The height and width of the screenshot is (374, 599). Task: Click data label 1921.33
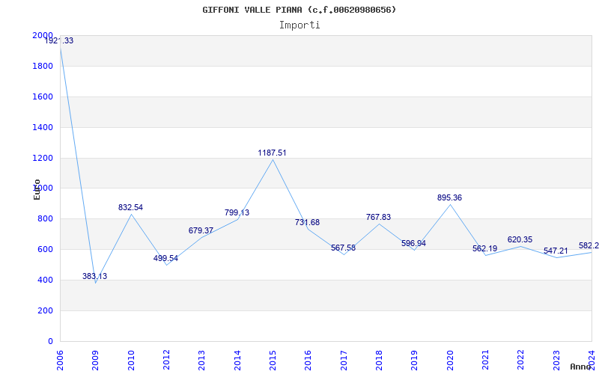pos(59,41)
